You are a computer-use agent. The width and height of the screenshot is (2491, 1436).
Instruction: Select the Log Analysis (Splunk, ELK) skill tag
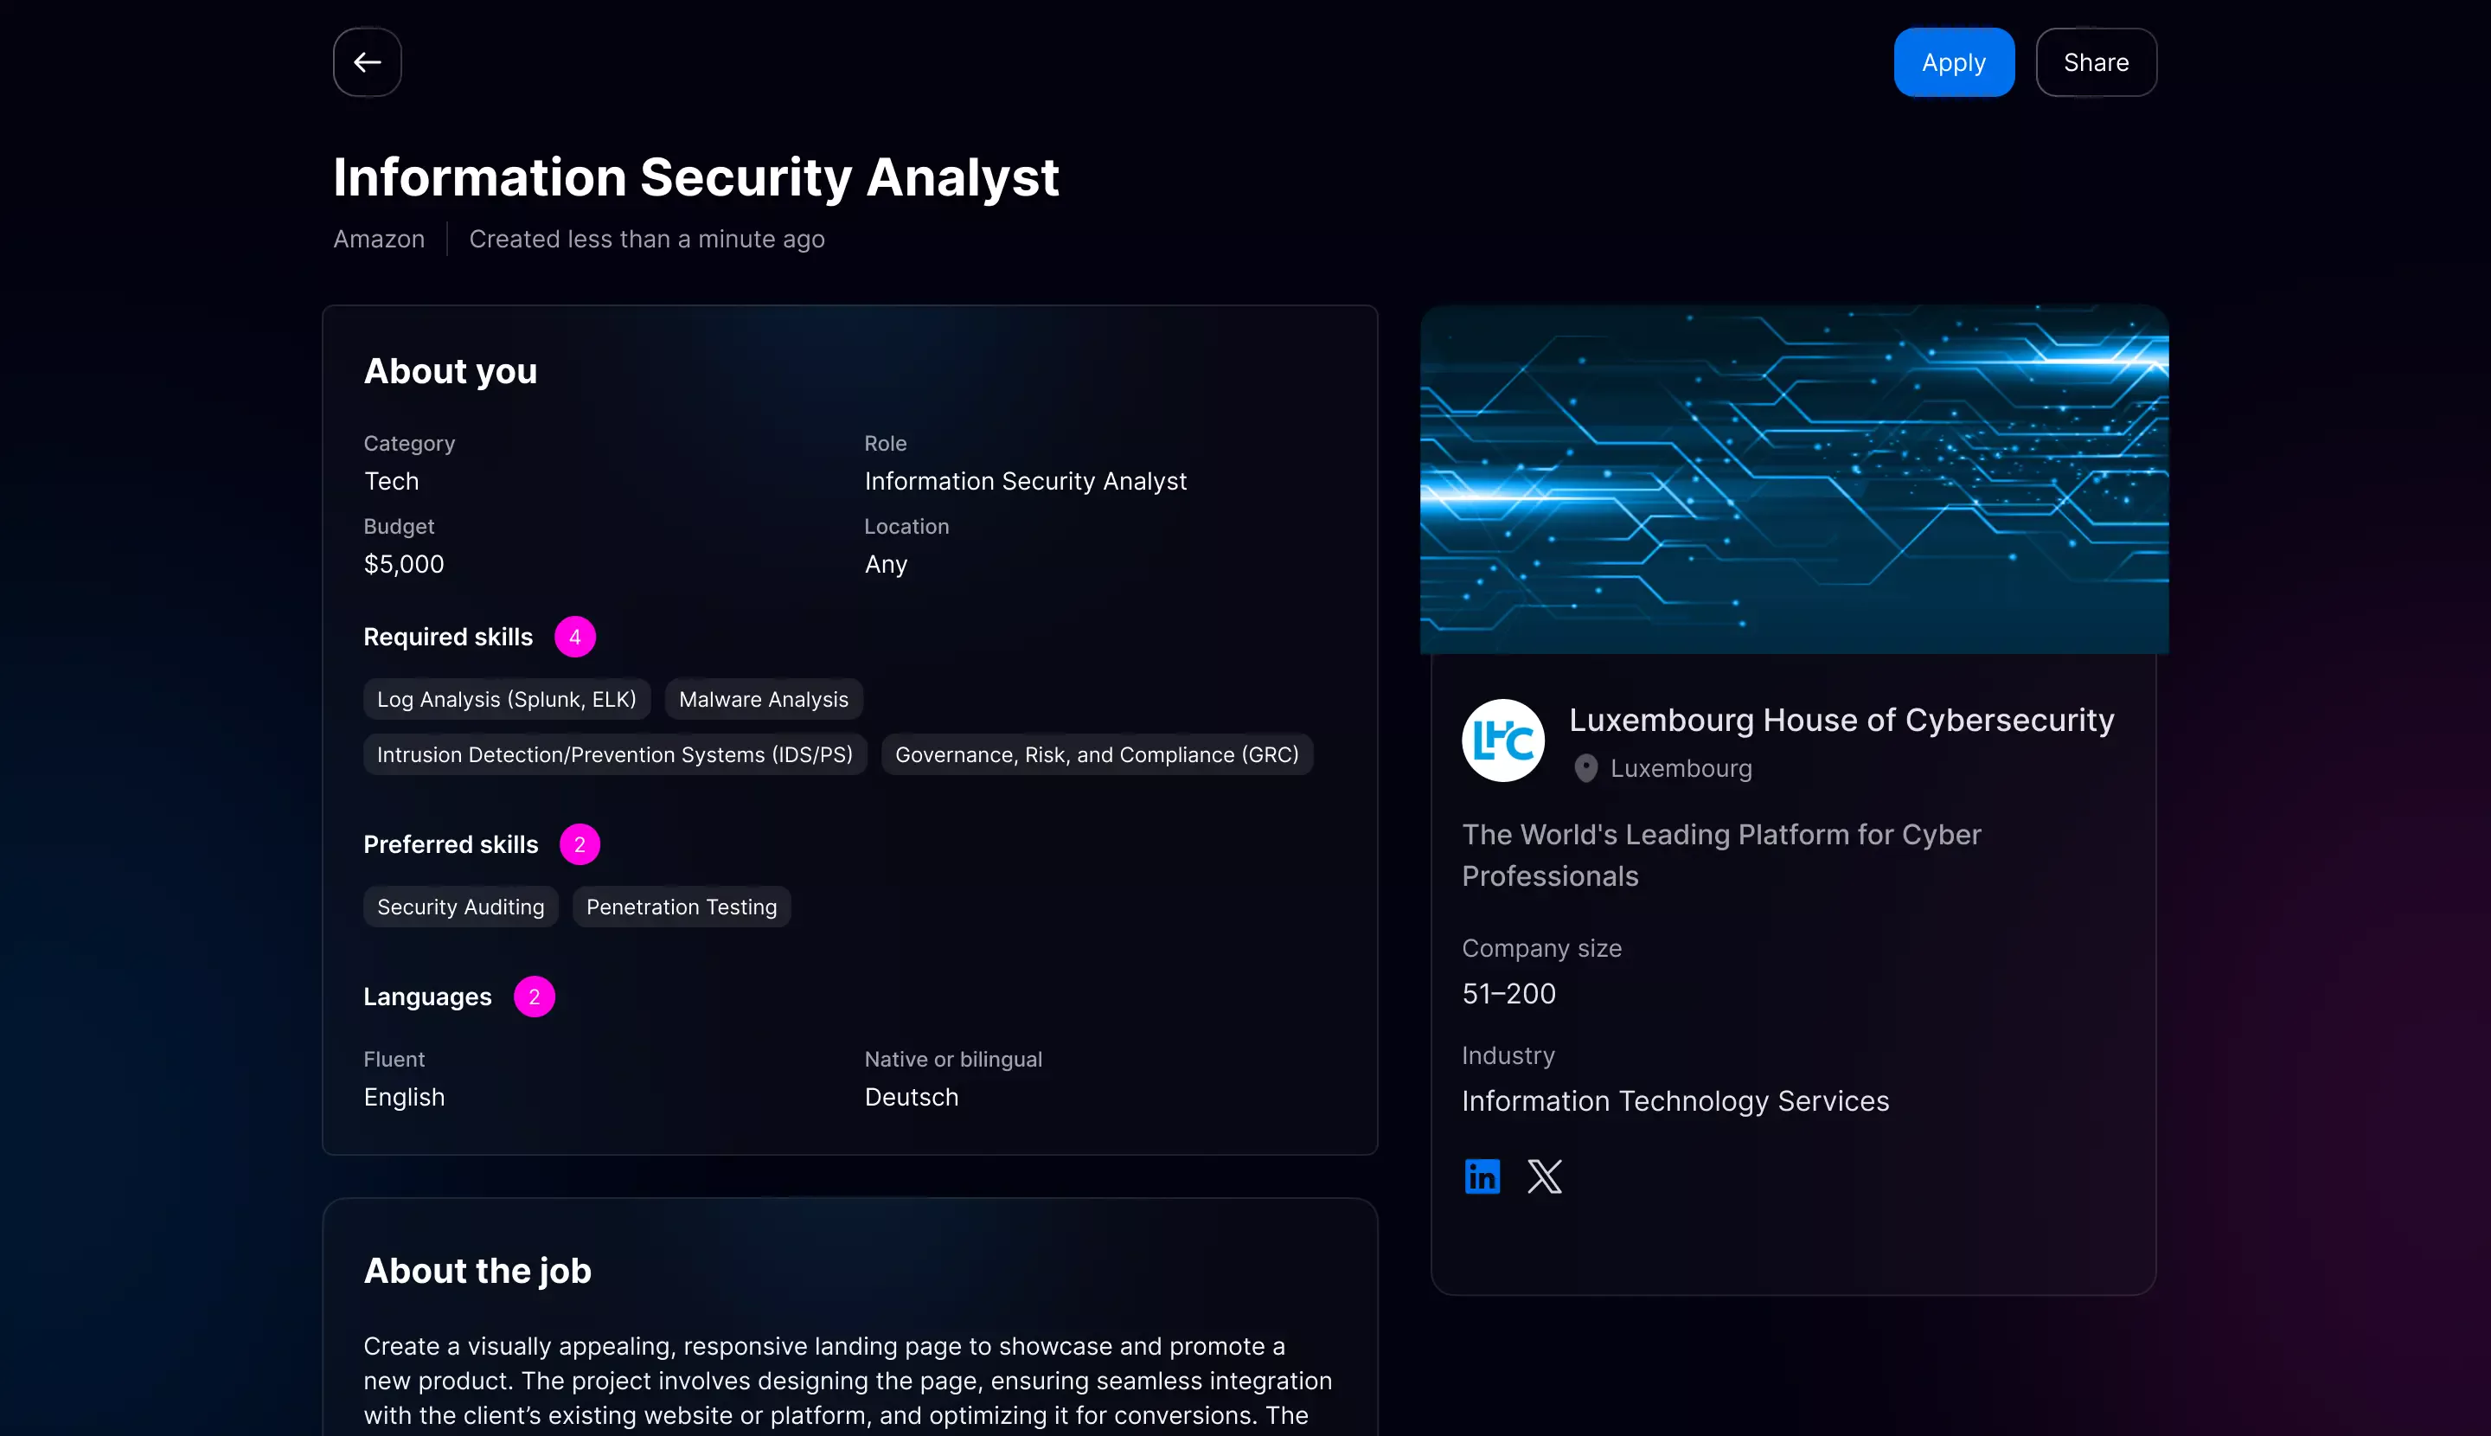coord(507,699)
